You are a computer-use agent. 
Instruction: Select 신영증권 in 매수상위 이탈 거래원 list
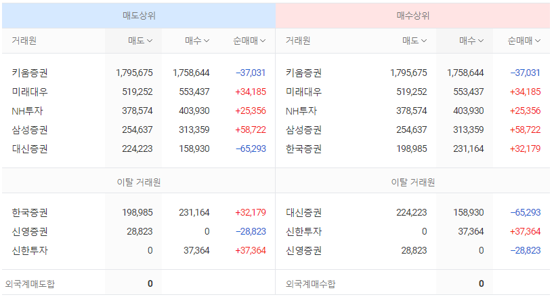(x=303, y=251)
